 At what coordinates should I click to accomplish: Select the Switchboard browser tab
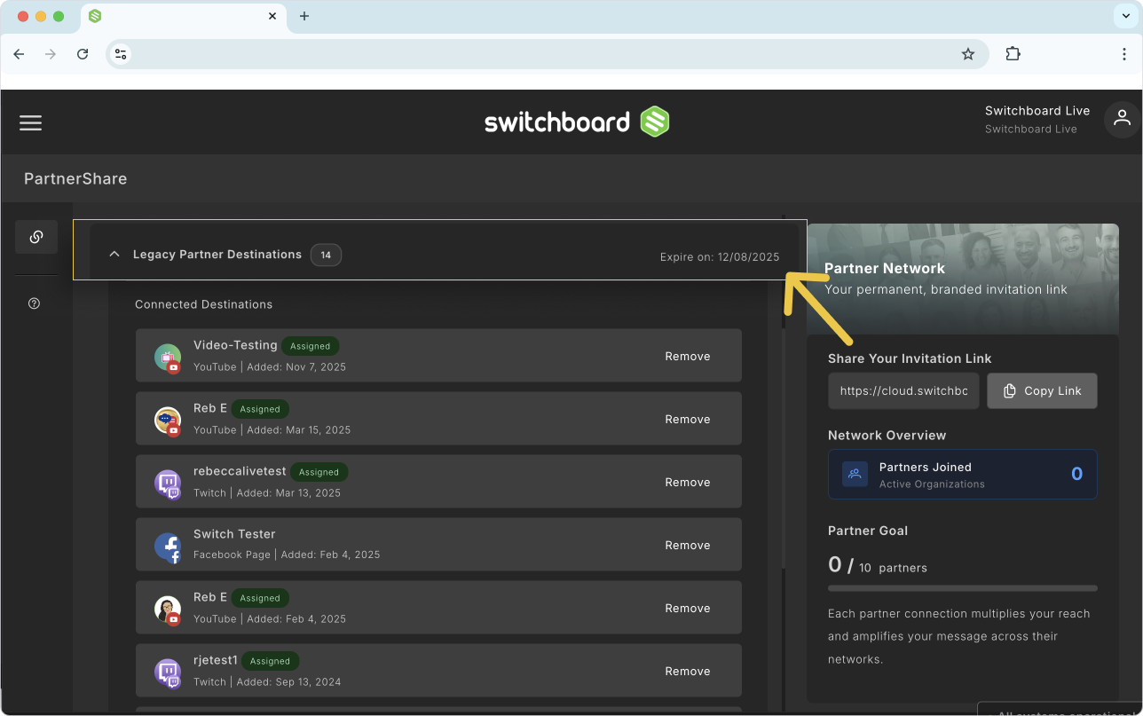click(184, 16)
